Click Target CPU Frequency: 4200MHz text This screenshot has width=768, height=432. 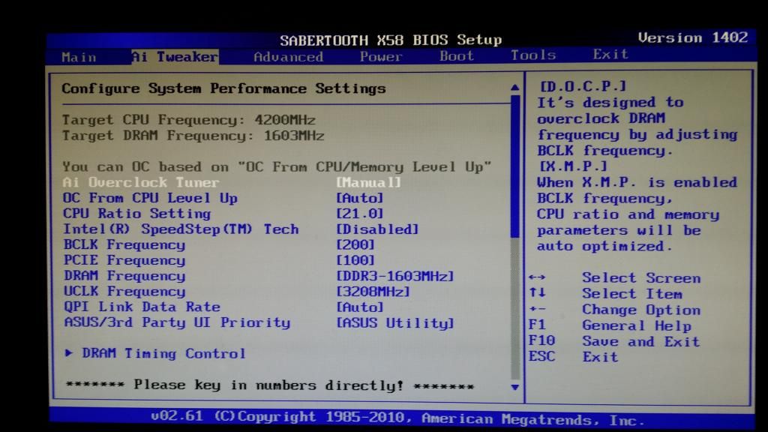pyautogui.click(x=188, y=120)
